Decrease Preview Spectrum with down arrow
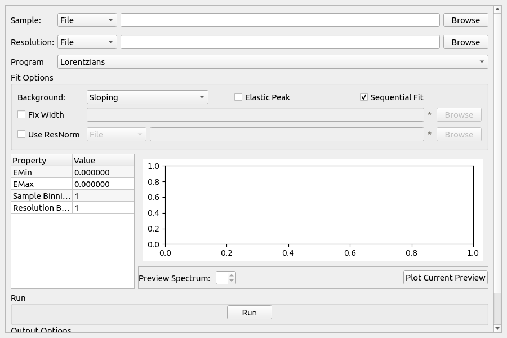 click(232, 281)
